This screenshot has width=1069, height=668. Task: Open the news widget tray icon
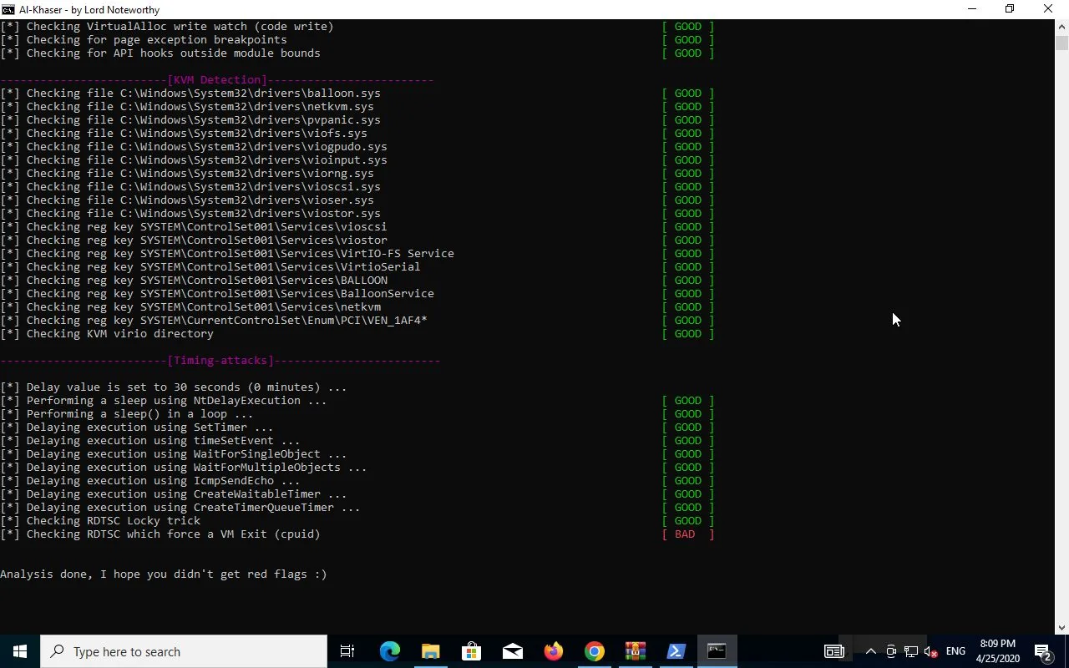tap(833, 651)
